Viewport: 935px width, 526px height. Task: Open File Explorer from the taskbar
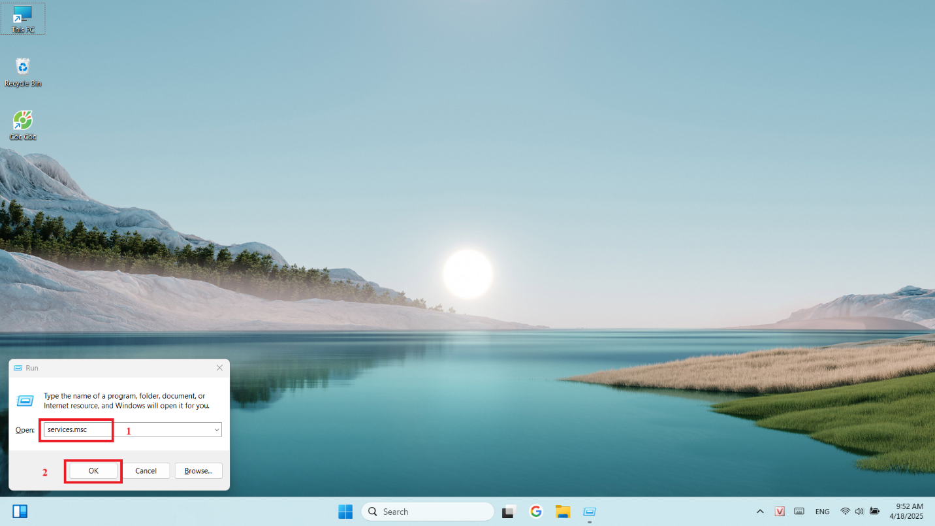tap(563, 512)
